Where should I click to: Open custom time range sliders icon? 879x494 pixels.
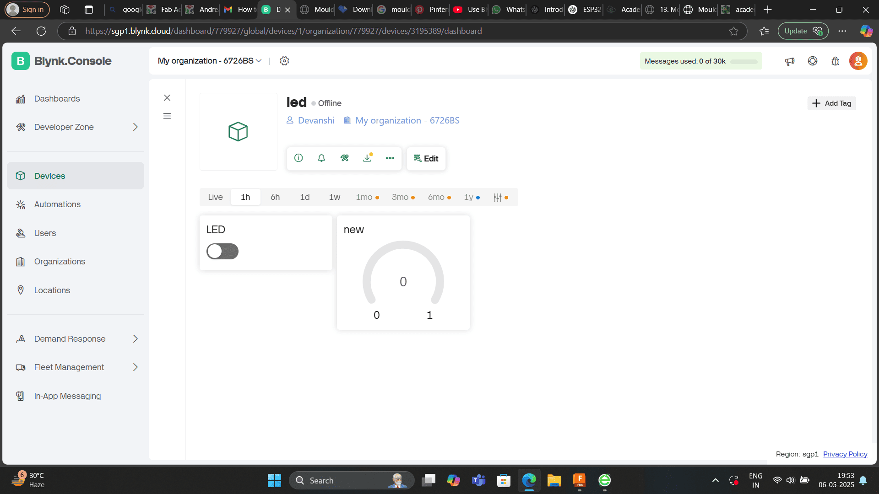click(500, 197)
